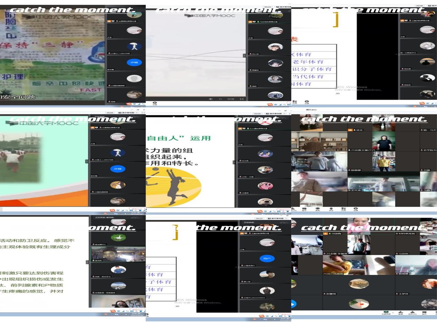Image resolution: width=437 pixels, height=322 pixels.
Task: Open settings (设置) right of raise-hand apps icon
Action: coord(355,209)
